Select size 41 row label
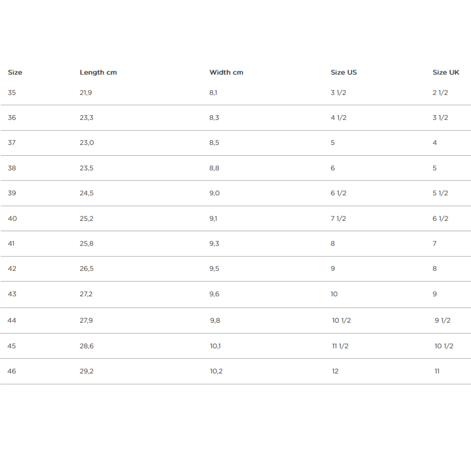Image resolution: width=471 pixels, height=471 pixels. click(11, 244)
